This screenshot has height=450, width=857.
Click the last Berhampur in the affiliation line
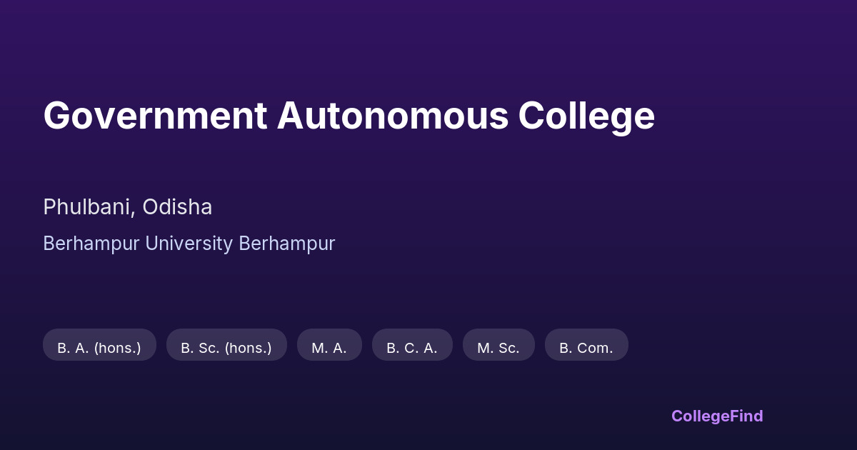(287, 244)
